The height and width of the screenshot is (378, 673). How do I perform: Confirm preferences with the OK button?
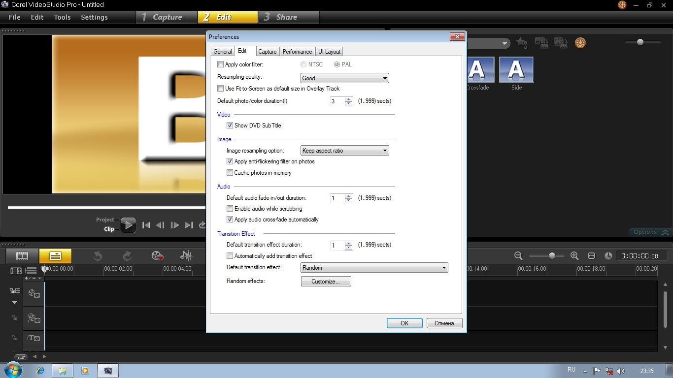pyautogui.click(x=404, y=323)
